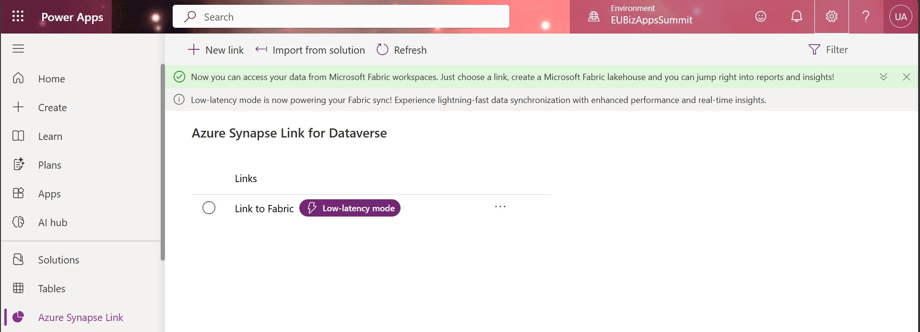Open the notifications bell

pyautogui.click(x=797, y=17)
